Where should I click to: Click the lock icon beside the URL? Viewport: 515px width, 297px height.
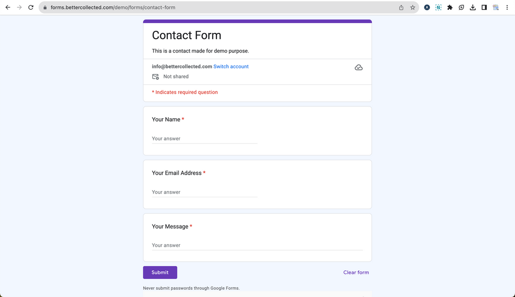point(44,7)
